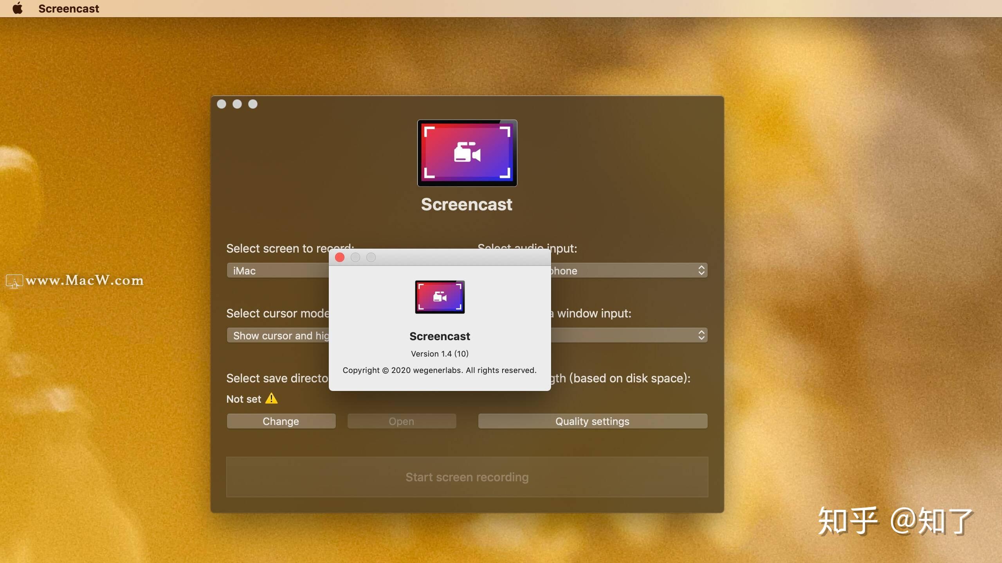Screen dimensions: 1002x563
Task: Open the iMac screen selection dropdown
Action: 278,271
